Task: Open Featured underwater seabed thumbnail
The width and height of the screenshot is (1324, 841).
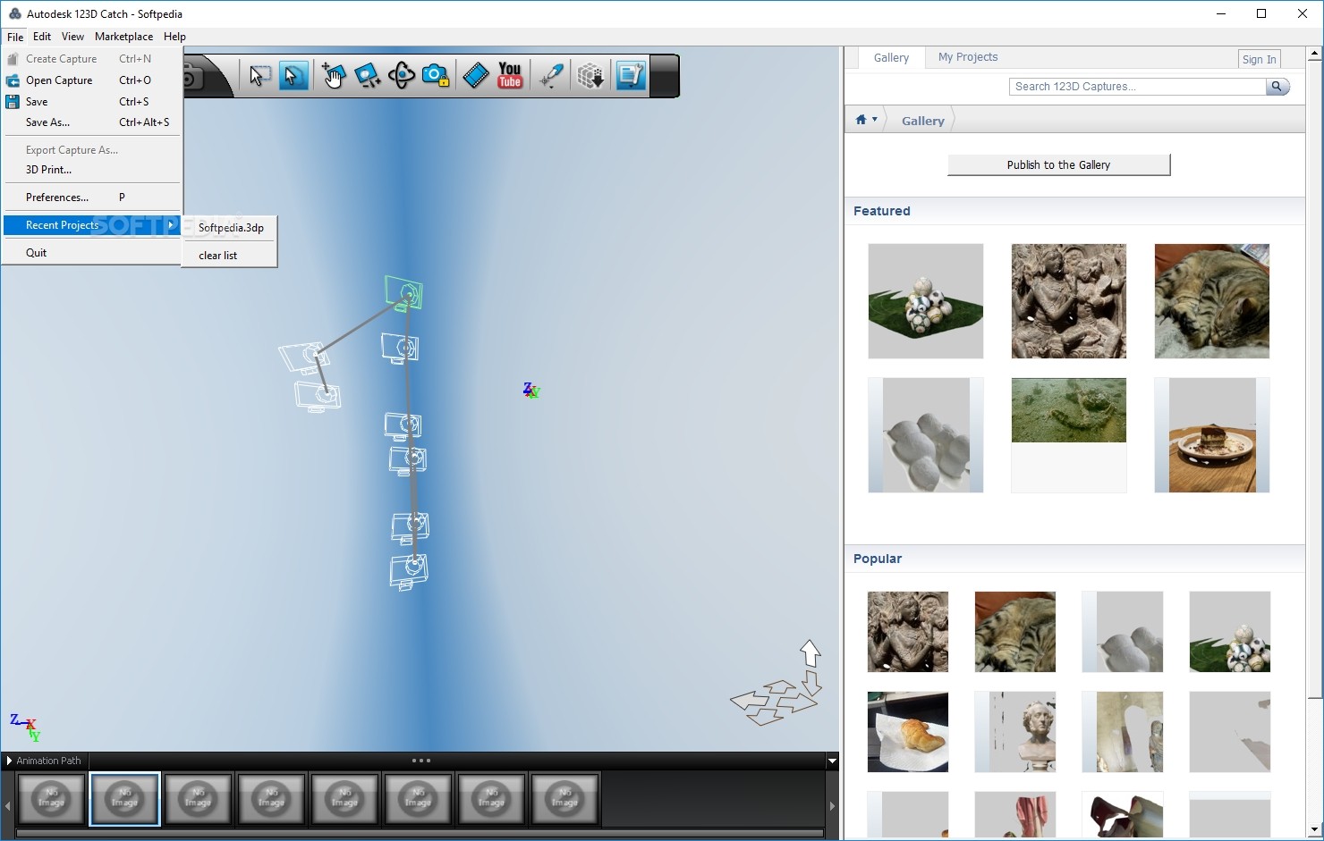Action: click(x=1069, y=410)
